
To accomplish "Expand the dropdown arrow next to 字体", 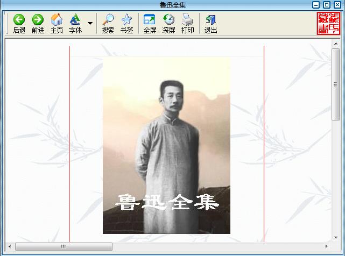I will (x=90, y=24).
